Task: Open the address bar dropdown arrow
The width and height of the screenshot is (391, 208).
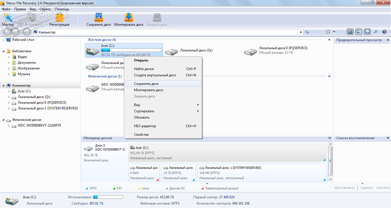Action: coord(301,32)
